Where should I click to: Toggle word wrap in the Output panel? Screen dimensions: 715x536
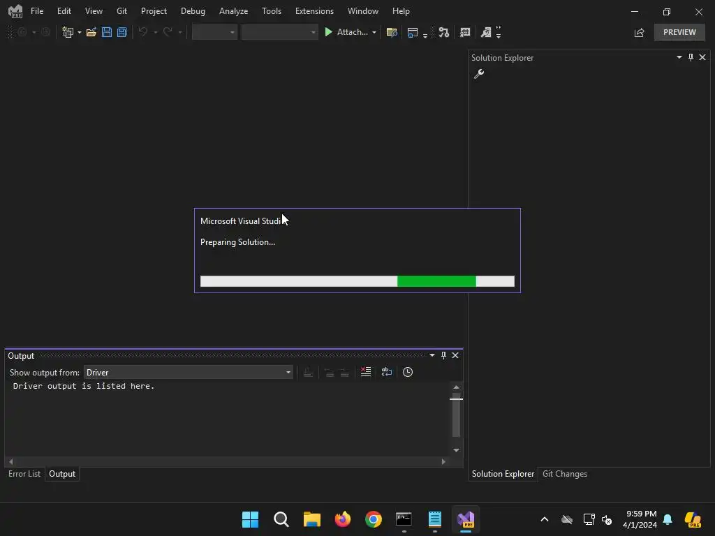(x=387, y=373)
